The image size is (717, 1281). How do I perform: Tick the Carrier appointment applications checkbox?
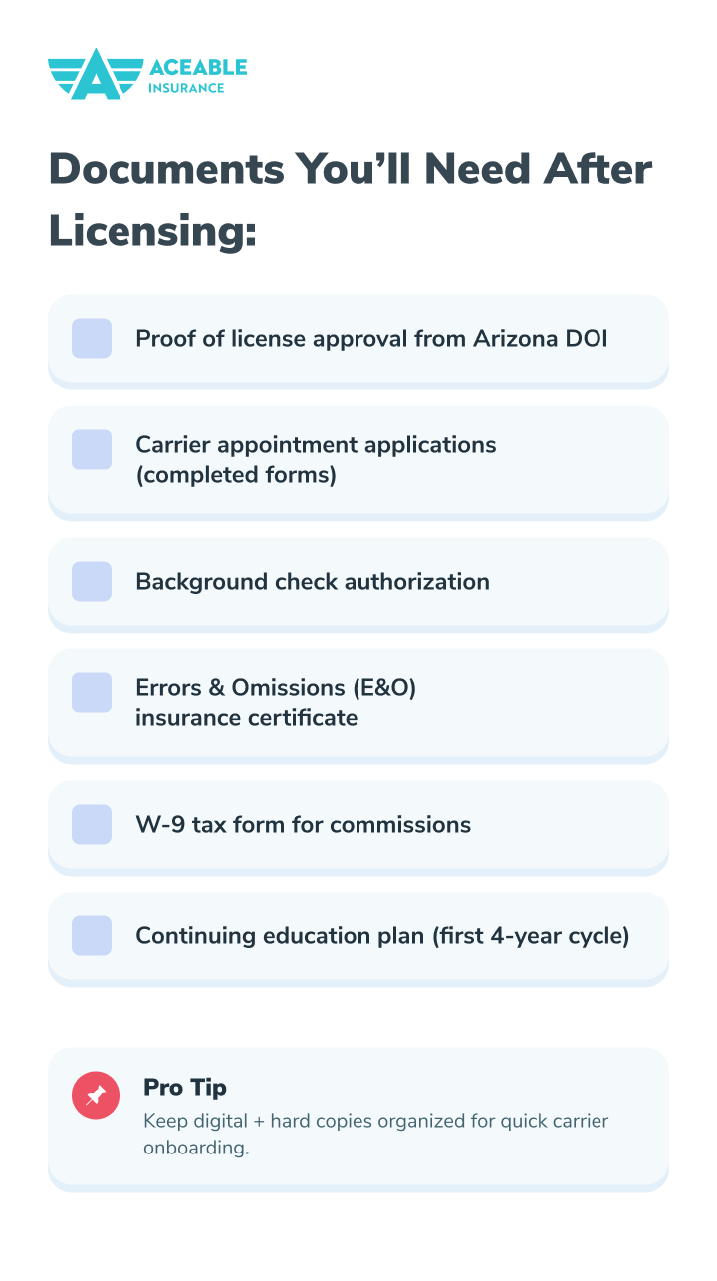92,449
